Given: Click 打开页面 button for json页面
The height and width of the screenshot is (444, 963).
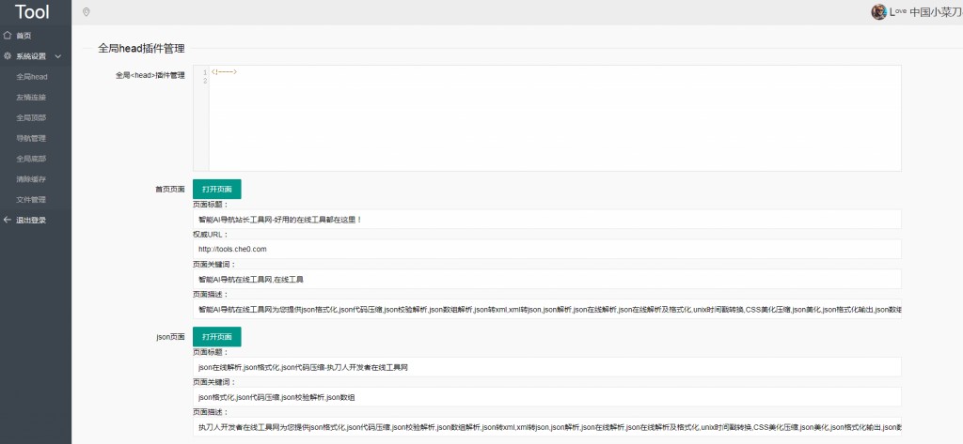Looking at the screenshot, I should tap(217, 337).
